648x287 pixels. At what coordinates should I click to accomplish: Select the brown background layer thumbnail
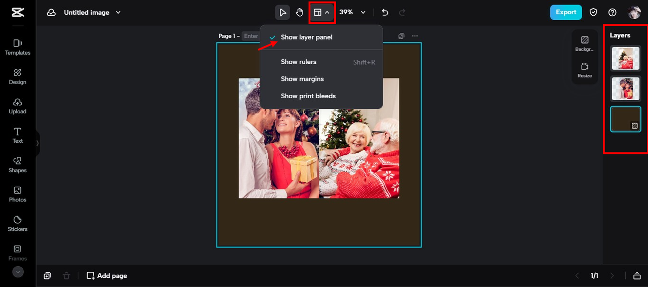click(x=626, y=119)
